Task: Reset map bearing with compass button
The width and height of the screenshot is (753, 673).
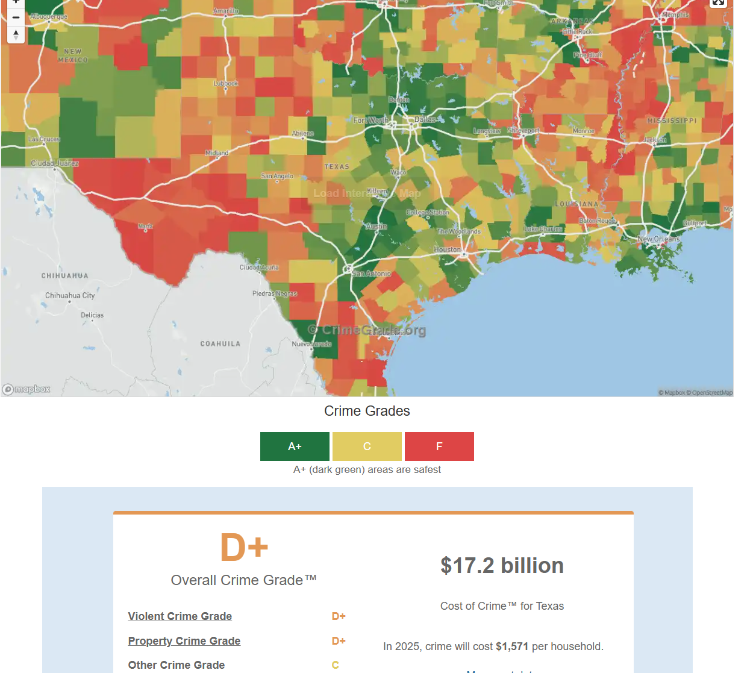Action: tap(16, 34)
